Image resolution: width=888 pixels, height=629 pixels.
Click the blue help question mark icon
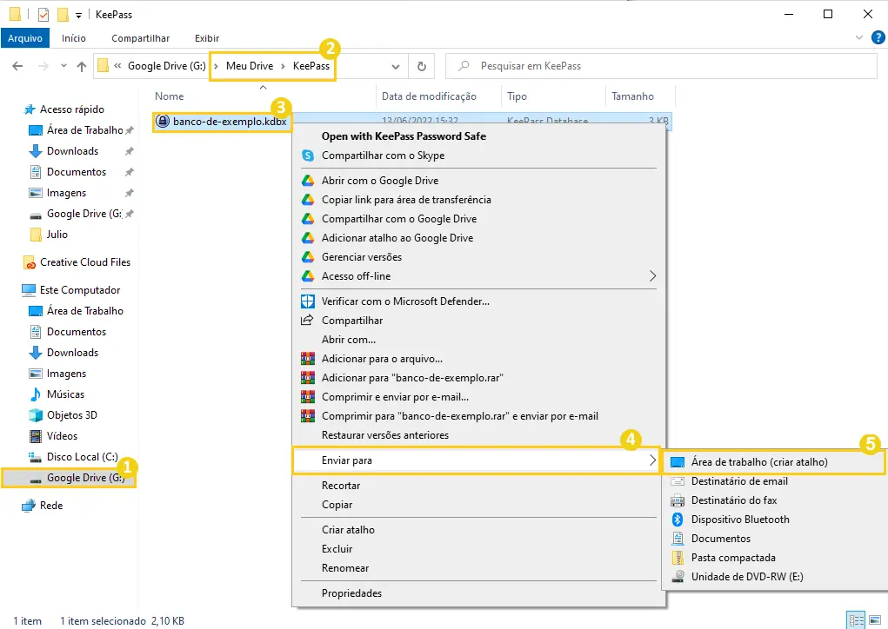[878, 37]
